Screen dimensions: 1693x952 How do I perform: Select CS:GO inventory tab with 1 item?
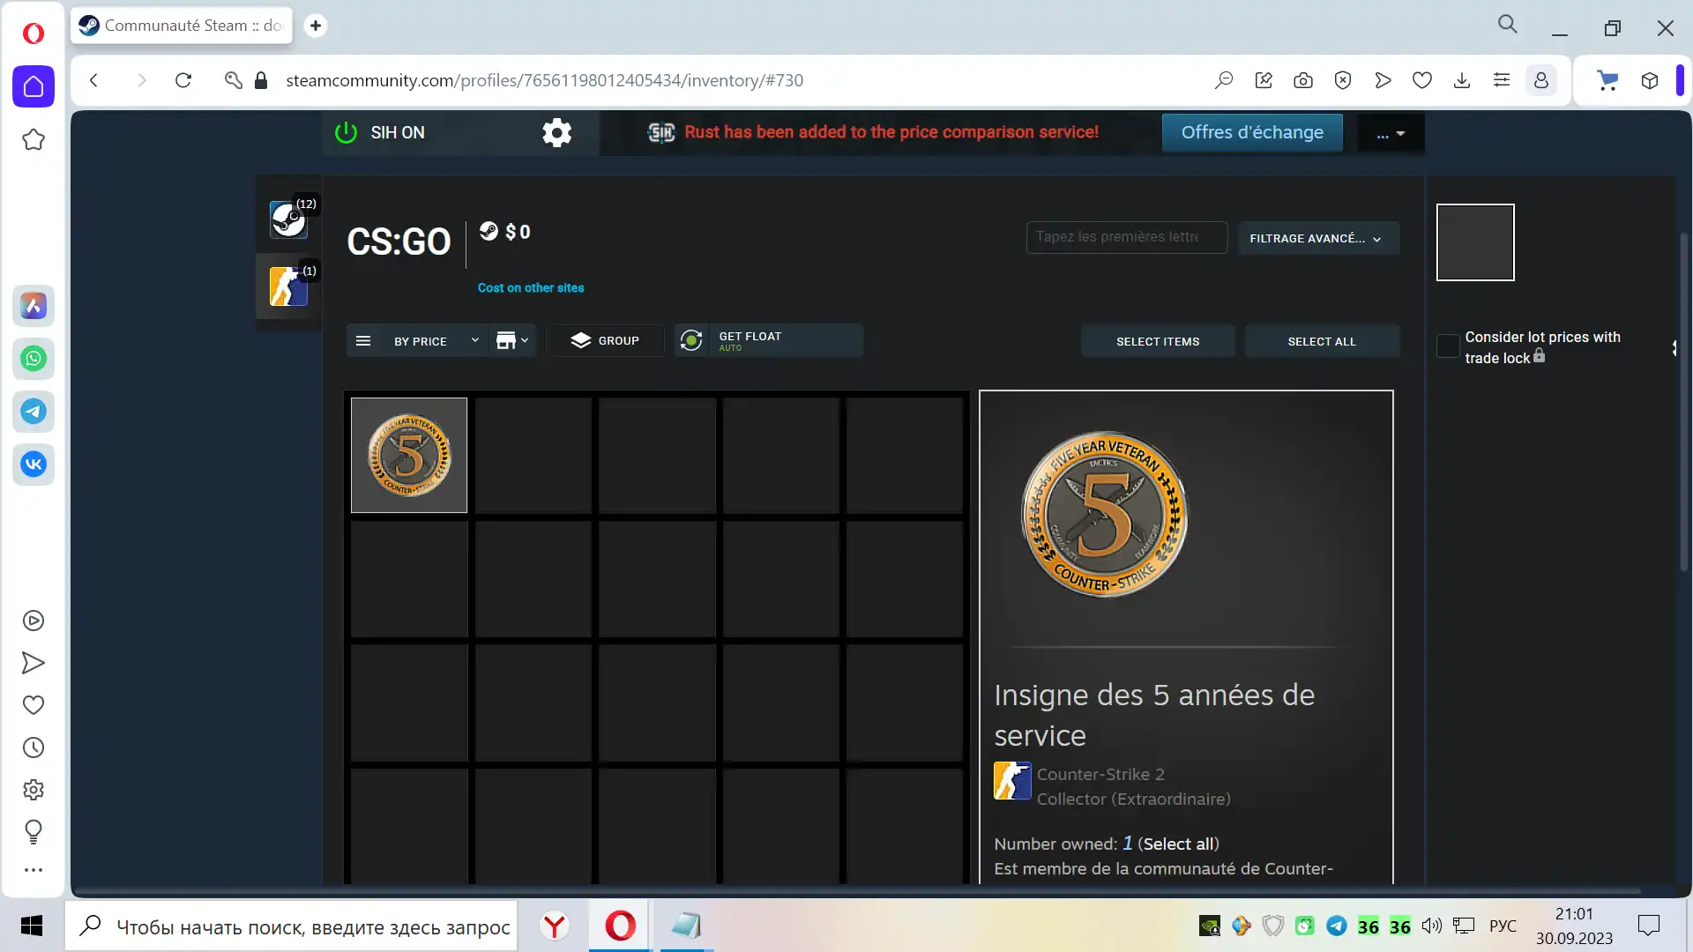click(x=289, y=286)
